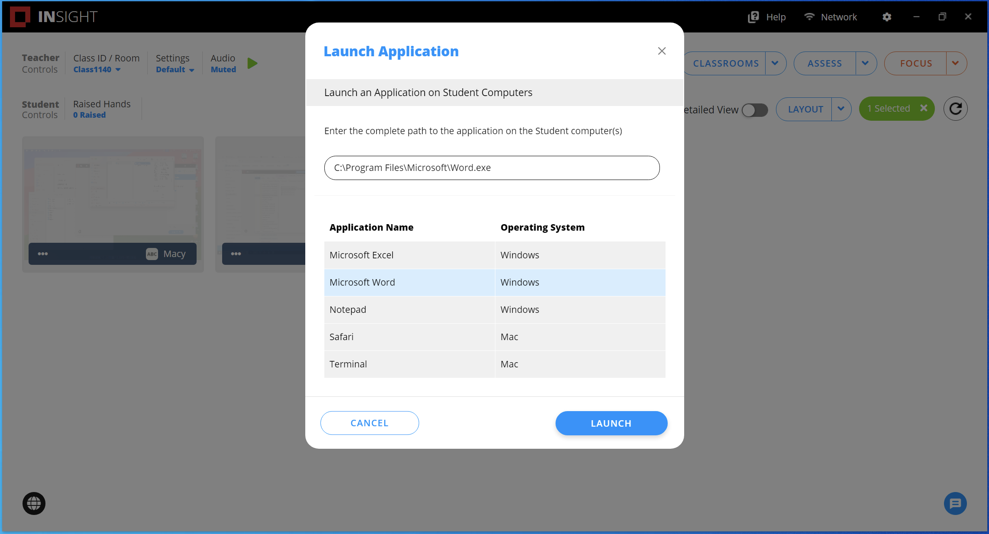Image resolution: width=989 pixels, height=534 pixels.
Task: Select the Safari row
Action: click(494, 337)
